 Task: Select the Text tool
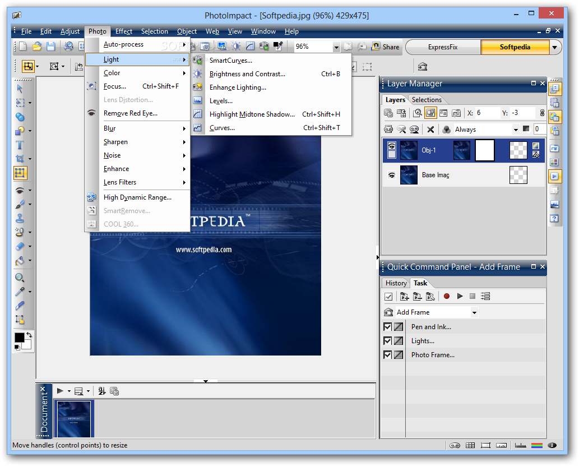pyautogui.click(x=20, y=145)
